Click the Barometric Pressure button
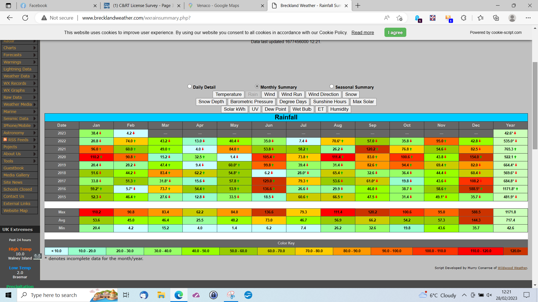Screen dimensions: 538x302 click(251, 102)
